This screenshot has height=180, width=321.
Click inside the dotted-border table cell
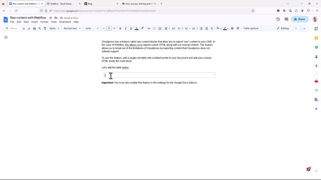(x=159, y=75)
